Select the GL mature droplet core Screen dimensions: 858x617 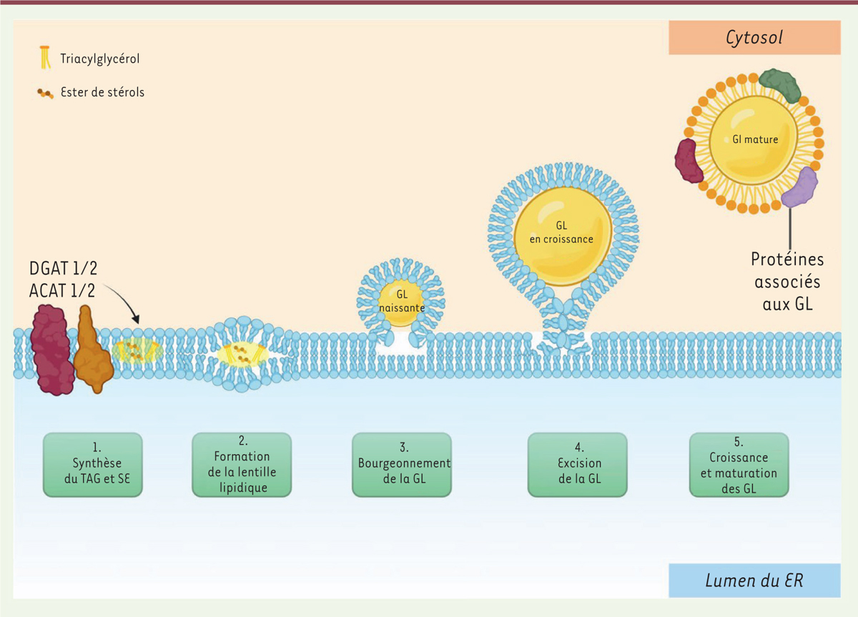pyautogui.click(x=754, y=140)
